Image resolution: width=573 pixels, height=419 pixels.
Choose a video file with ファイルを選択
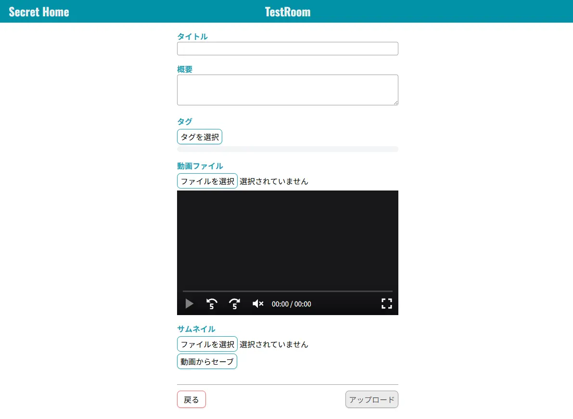(x=207, y=181)
